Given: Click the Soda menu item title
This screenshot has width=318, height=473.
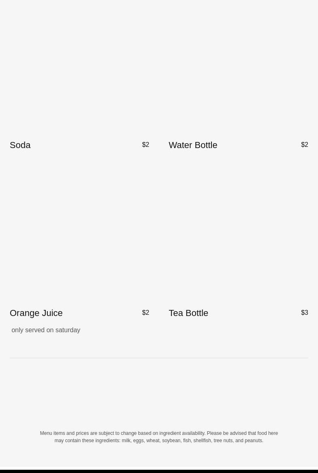Looking at the screenshot, I should coord(20,145).
